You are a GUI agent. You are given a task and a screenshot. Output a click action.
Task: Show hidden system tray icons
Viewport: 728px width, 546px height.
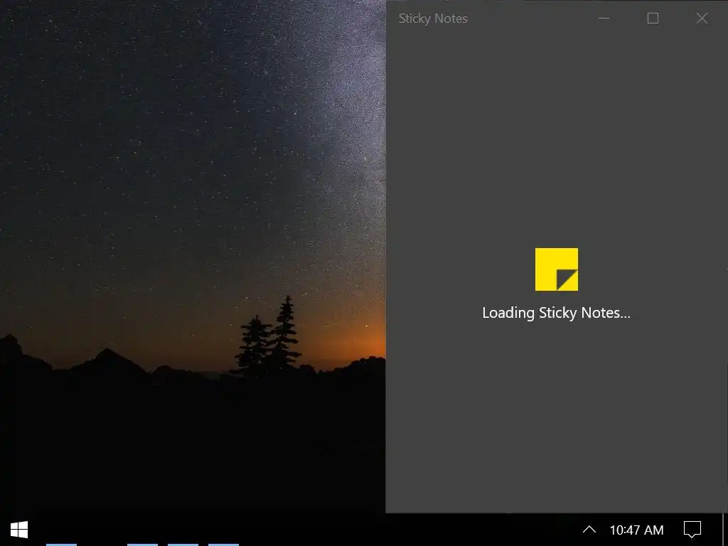589,529
